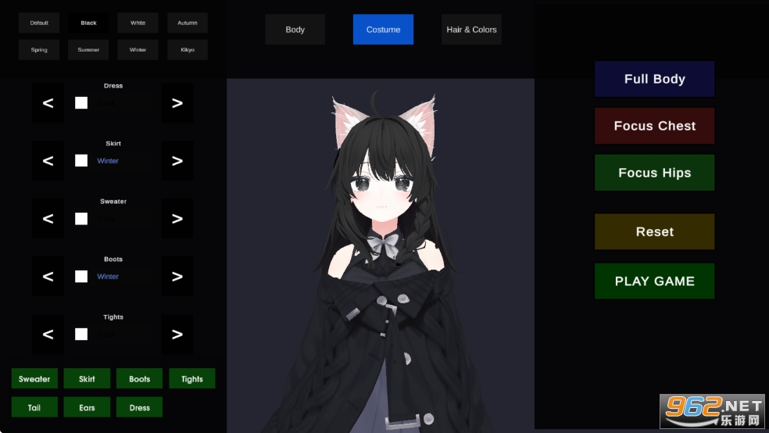This screenshot has width=769, height=433.
Task: Click the previous arrow for Tights
Action: 48,335
